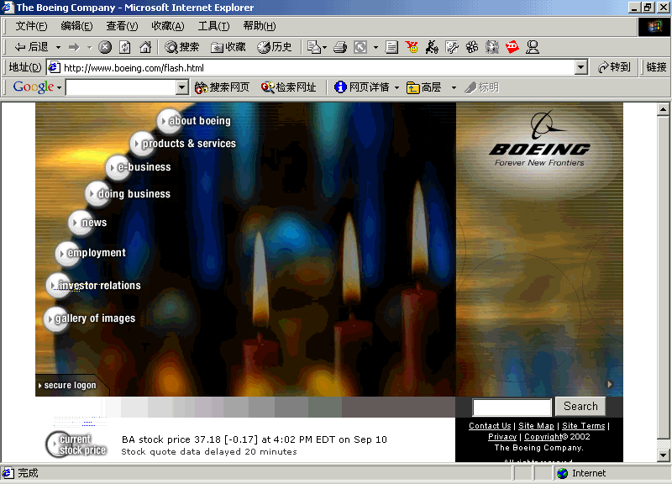The width and height of the screenshot is (672, 484).
Task: Click the red chat bubble toolbar icon
Action: click(x=512, y=47)
